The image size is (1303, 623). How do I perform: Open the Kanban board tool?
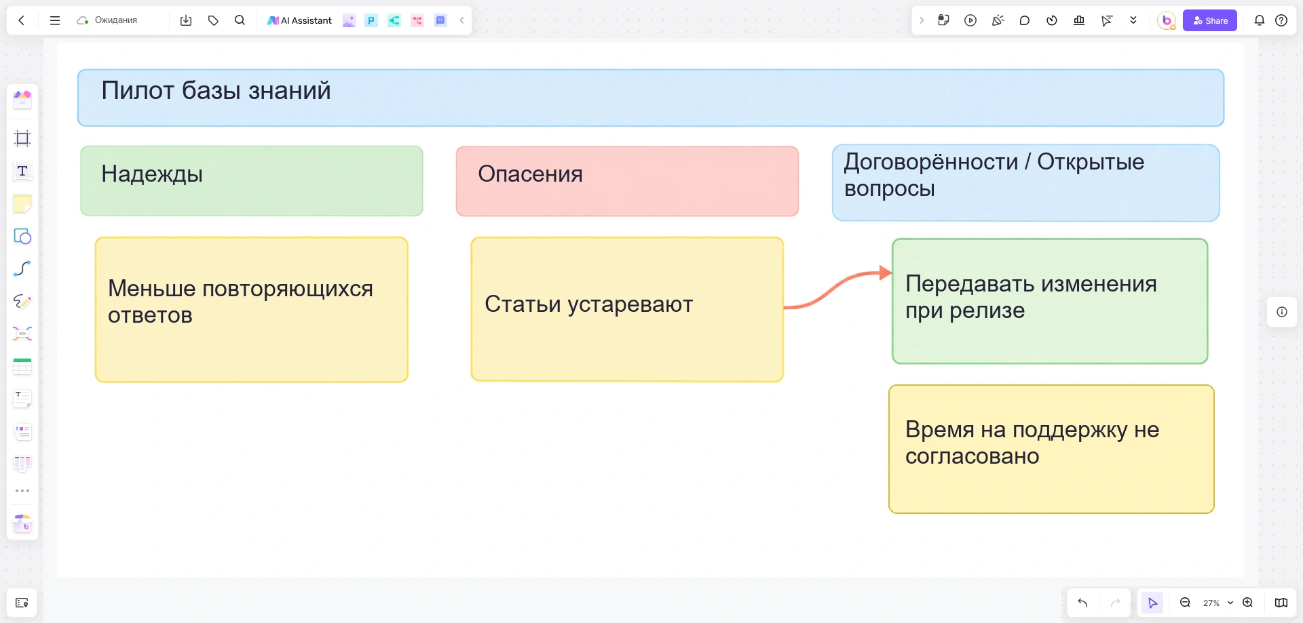point(22,464)
